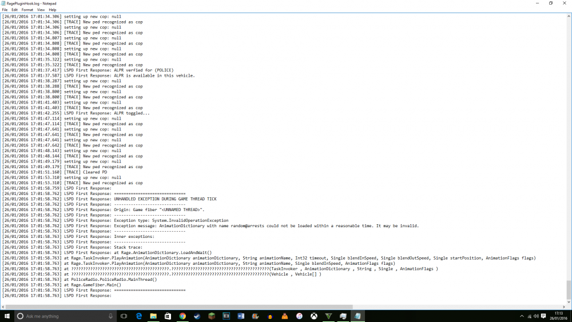Click the taskbar icon between GTA V and Notepad
Screen dimensions: 572x322
click(343, 316)
